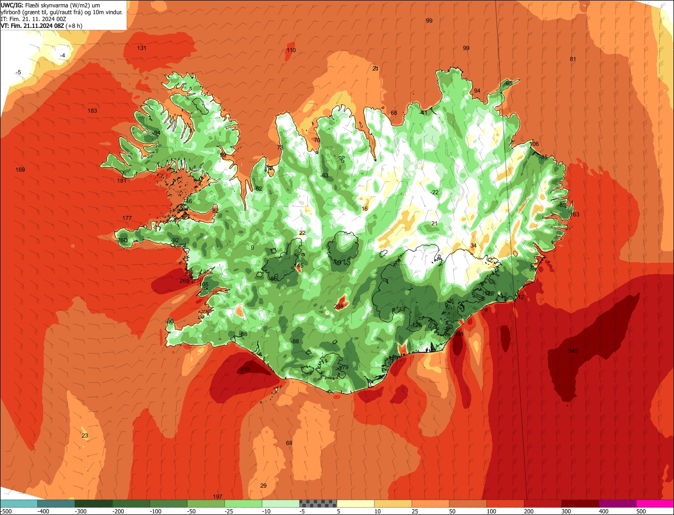
Task: Select the 400 to 500 purple legend swatch
Action: pos(617,503)
